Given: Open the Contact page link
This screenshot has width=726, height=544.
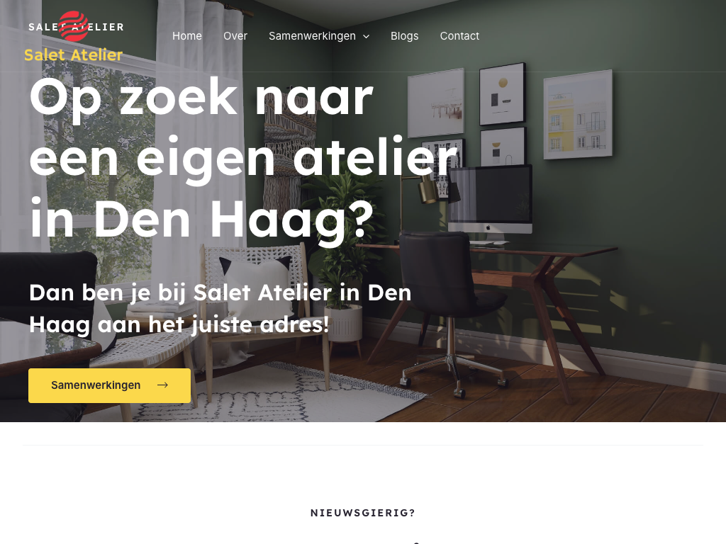Looking at the screenshot, I should click(x=459, y=35).
